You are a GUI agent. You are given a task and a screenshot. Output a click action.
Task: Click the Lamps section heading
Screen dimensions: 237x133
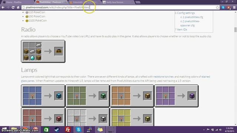[x=29, y=70]
